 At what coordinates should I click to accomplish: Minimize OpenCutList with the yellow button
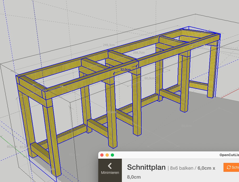tap(107, 155)
